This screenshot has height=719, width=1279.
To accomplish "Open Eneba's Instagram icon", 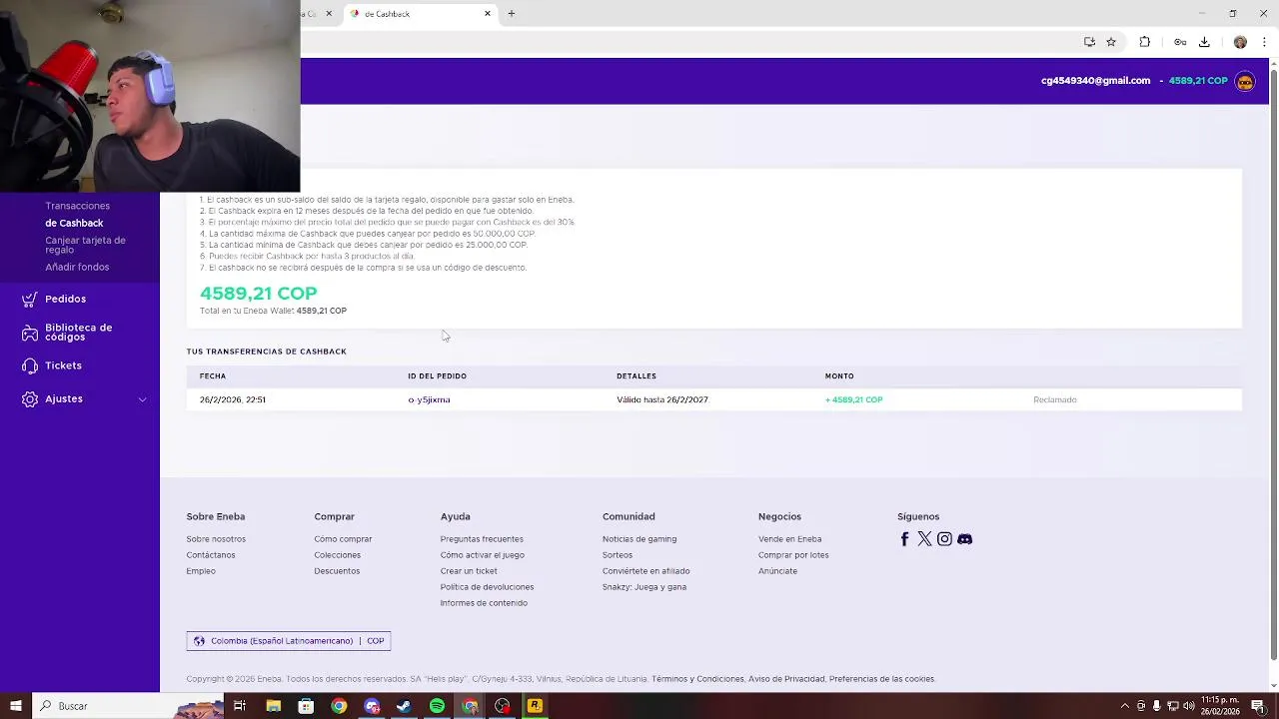I will 944,539.
